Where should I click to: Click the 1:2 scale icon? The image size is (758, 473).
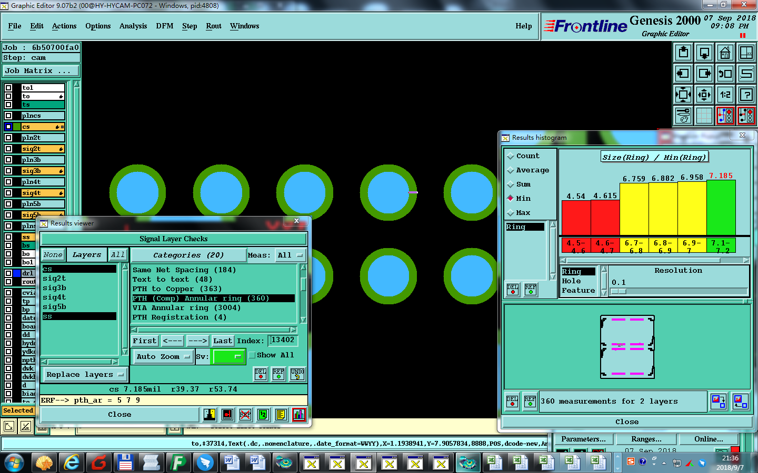click(725, 95)
